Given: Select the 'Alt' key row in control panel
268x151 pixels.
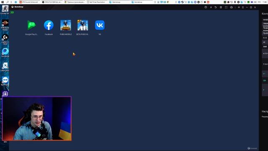Looking at the screenshot, I should (x=265, y=42).
